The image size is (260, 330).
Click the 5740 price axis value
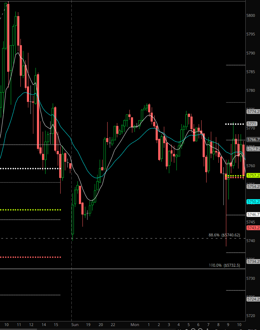coord(251,241)
